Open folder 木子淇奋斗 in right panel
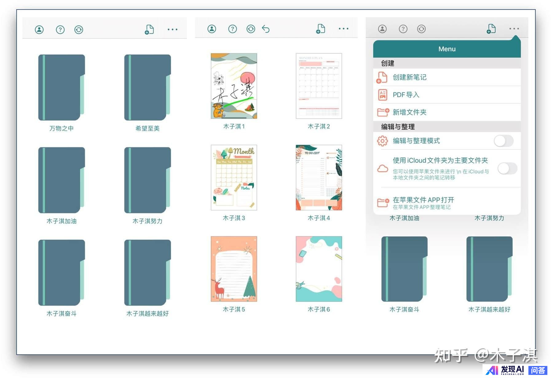The width and height of the screenshot is (552, 378). [404, 269]
